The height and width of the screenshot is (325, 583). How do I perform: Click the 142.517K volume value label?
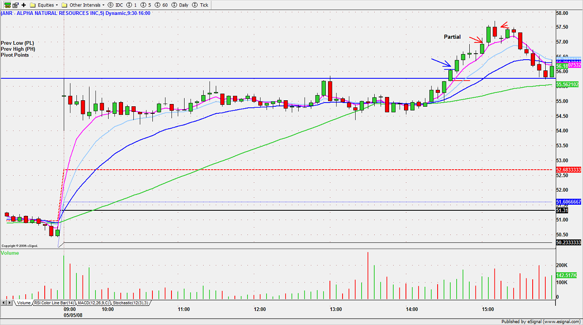pos(567,275)
